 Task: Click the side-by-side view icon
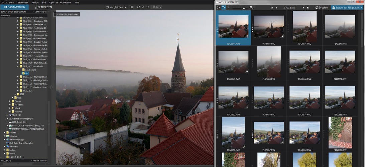(131, 7)
